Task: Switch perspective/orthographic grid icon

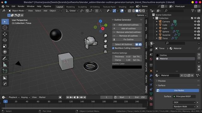Action: pyautogui.click(x=105, y=51)
